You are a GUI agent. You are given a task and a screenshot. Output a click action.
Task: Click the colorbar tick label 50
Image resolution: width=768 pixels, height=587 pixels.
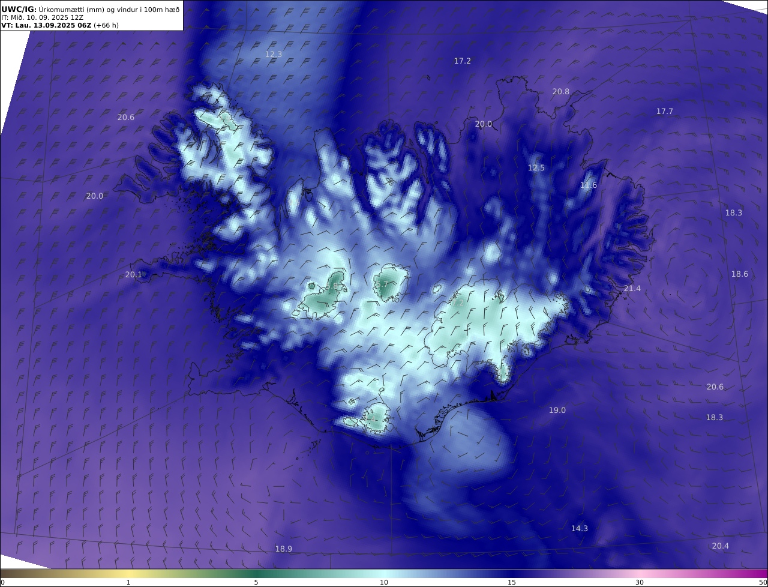(x=763, y=582)
